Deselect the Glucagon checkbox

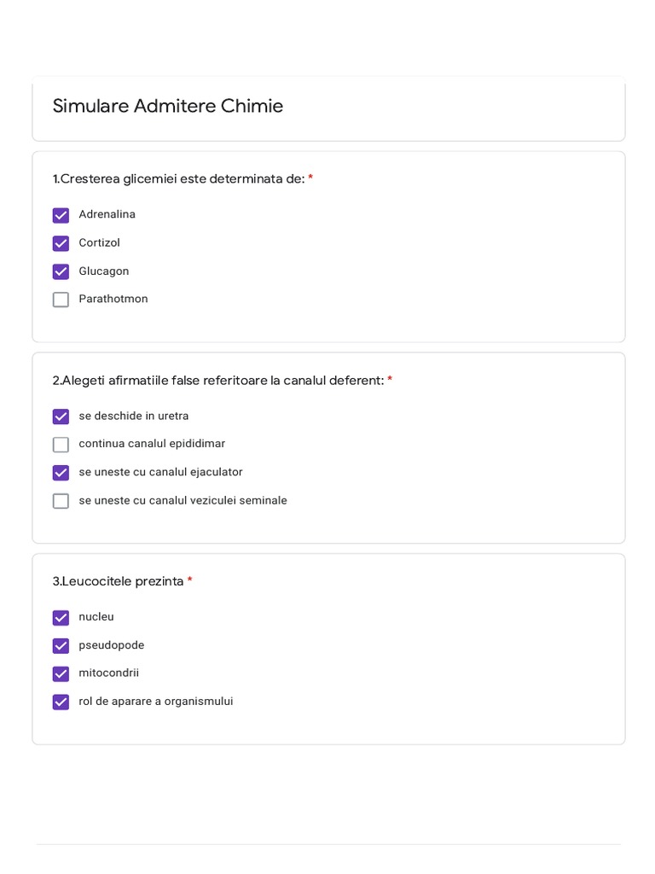[x=61, y=271]
